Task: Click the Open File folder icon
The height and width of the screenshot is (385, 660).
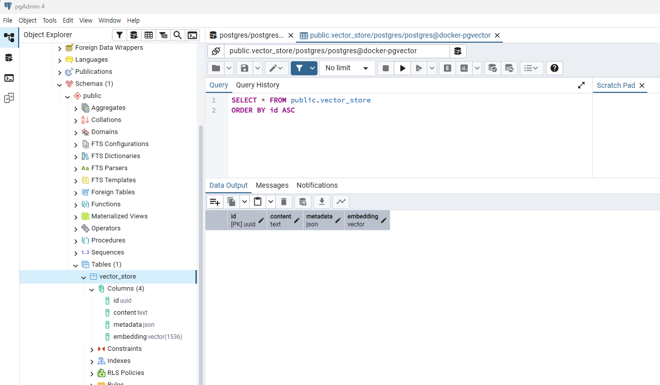Action: click(216, 68)
